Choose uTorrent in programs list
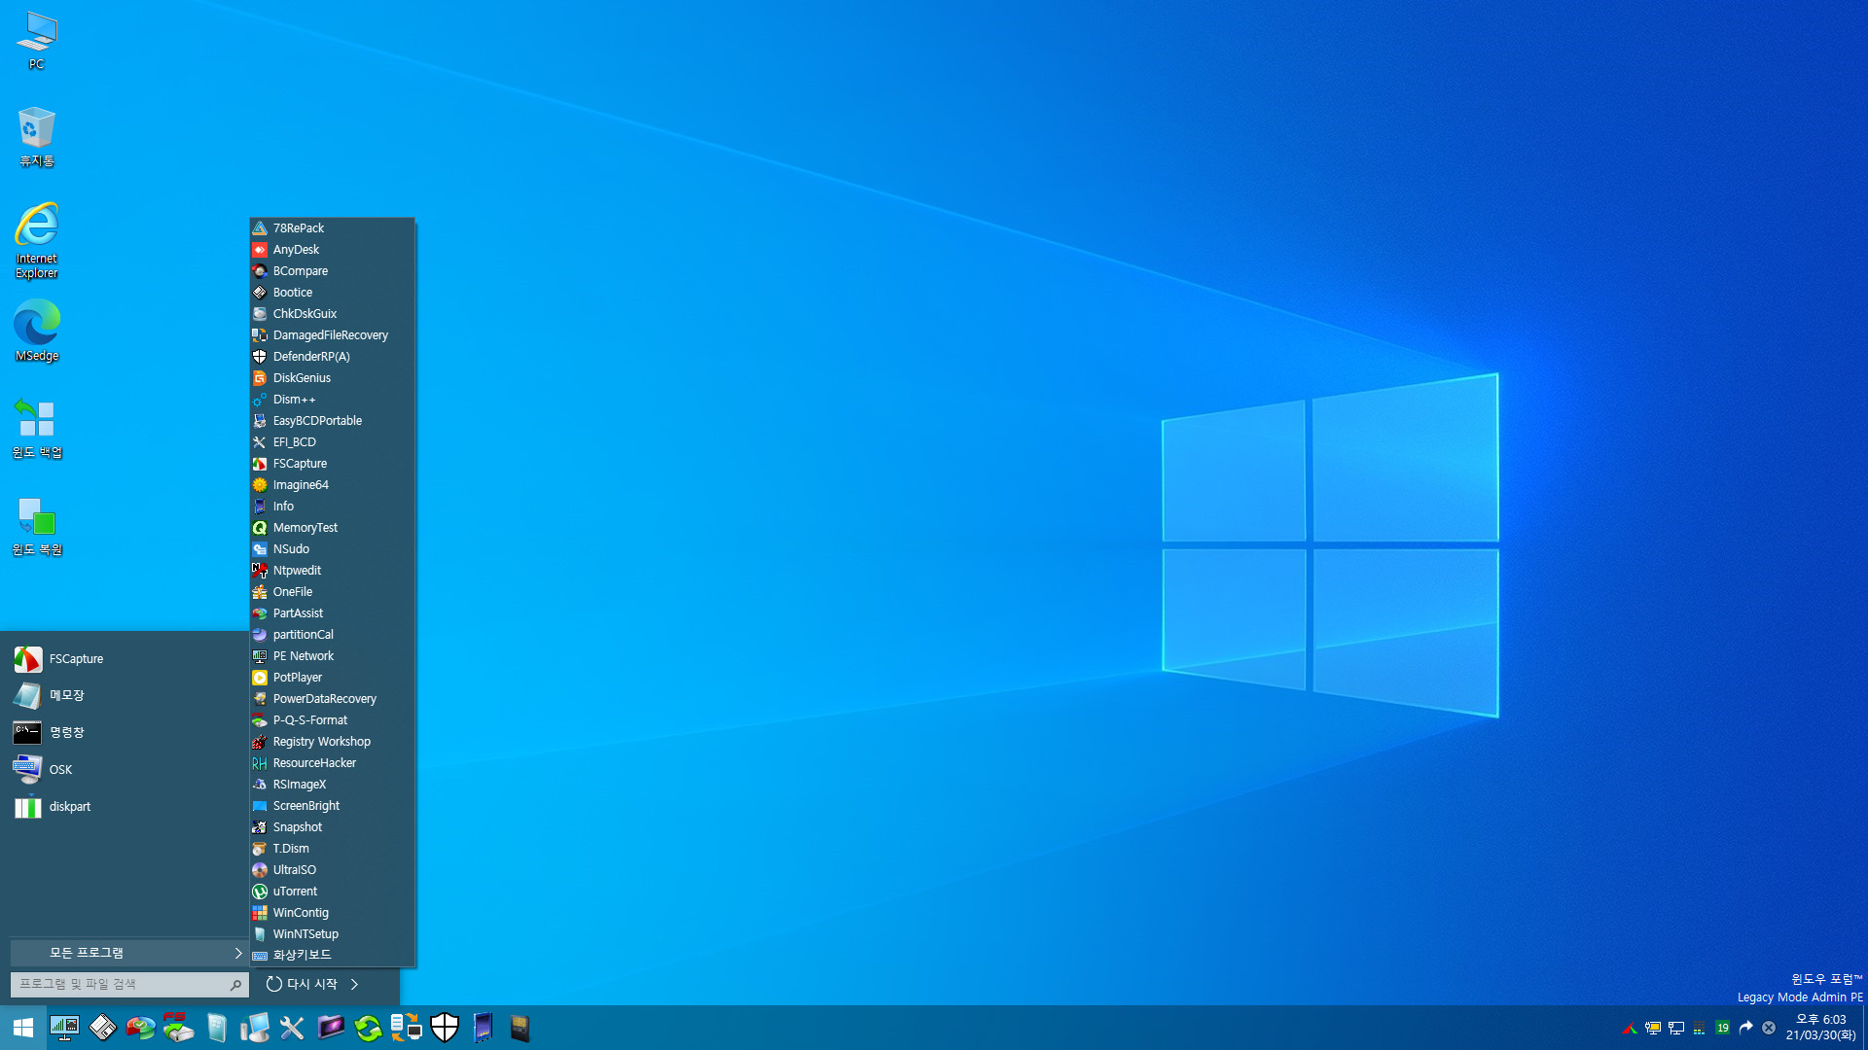Image resolution: width=1868 pixels, height=1050 pixels. [x=333, y=892]
